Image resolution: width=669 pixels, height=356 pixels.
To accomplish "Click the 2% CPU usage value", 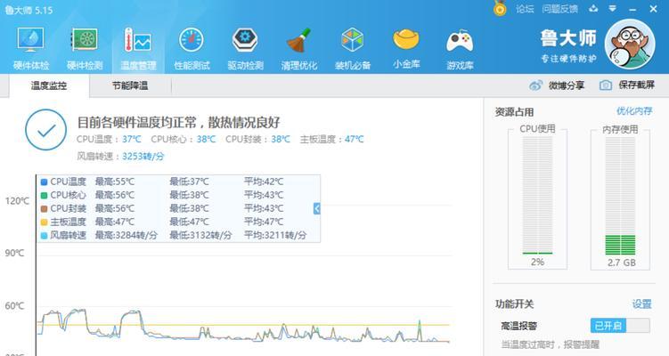I will (537, 262).
